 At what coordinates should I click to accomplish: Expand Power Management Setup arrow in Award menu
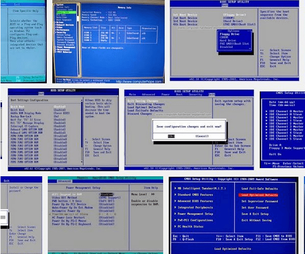coord(175,214)
